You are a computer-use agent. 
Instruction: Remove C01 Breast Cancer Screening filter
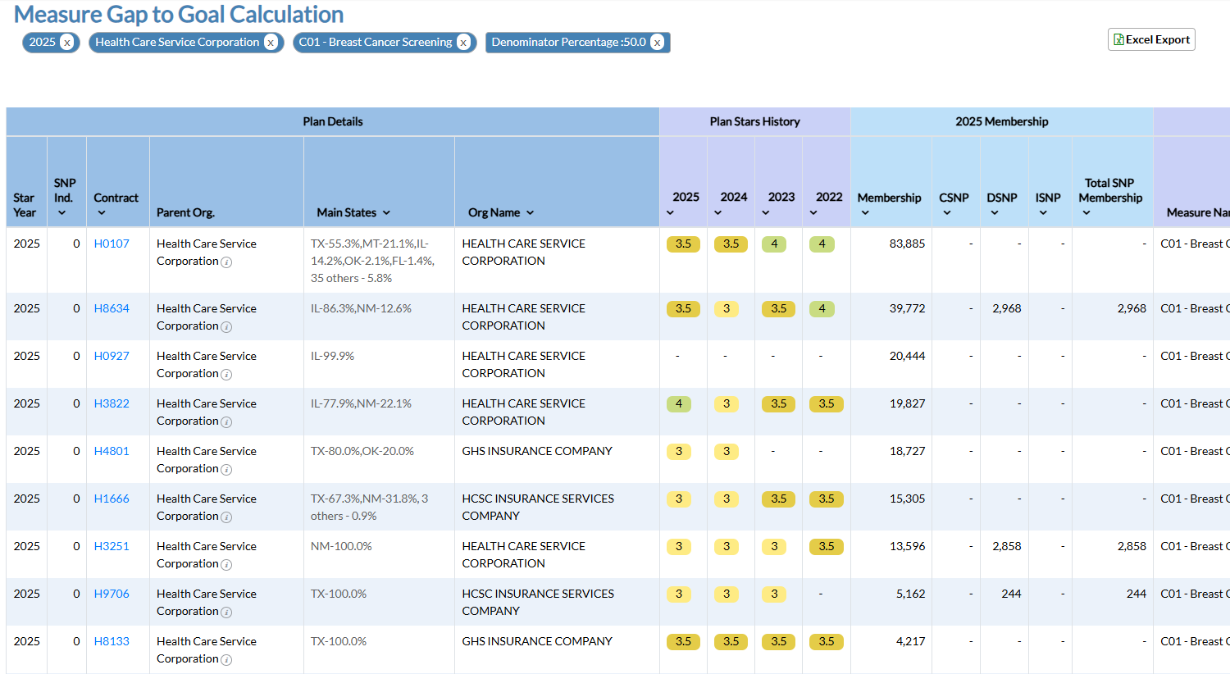(463, 43)
